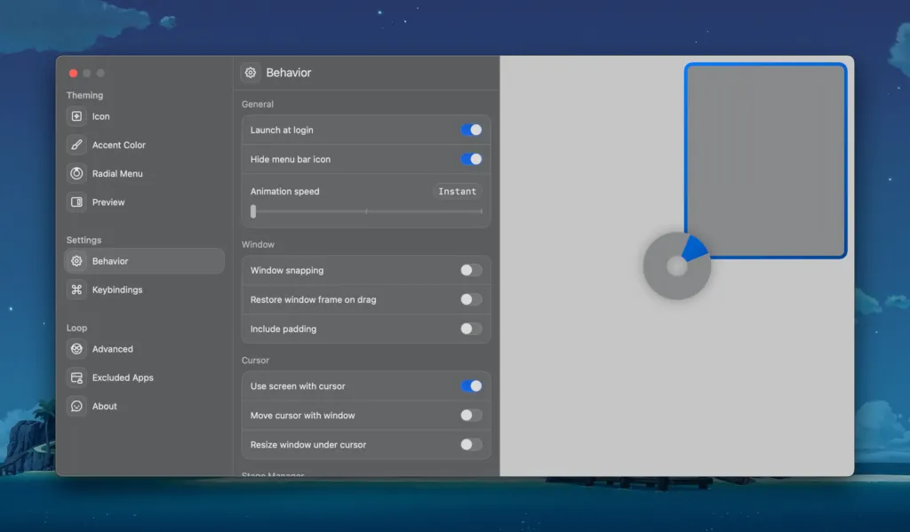Screen dimensions: 910x532
Task: Enable Window snapping
Action: pos(471,270)
